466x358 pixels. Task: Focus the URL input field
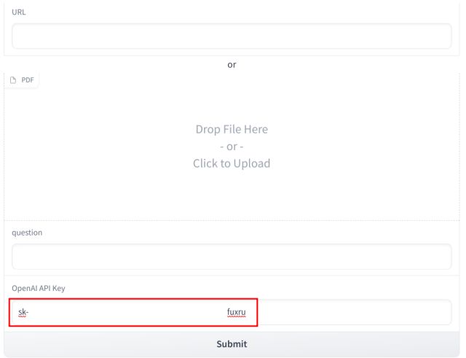(x=232, y=36)
